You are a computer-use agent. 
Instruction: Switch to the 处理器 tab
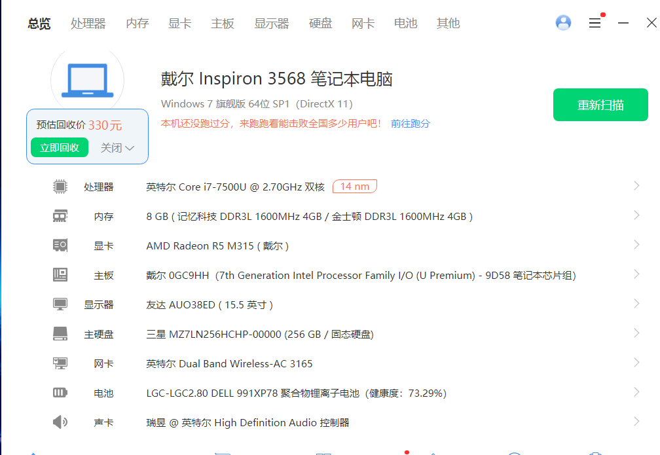coord(88,24)
